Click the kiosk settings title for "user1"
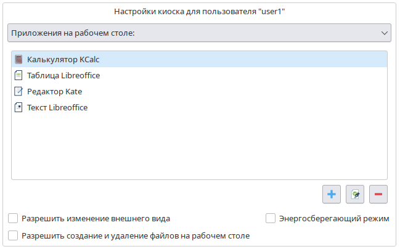The height and width of the screenshot is (249, 400). click(x=200, y=11)
